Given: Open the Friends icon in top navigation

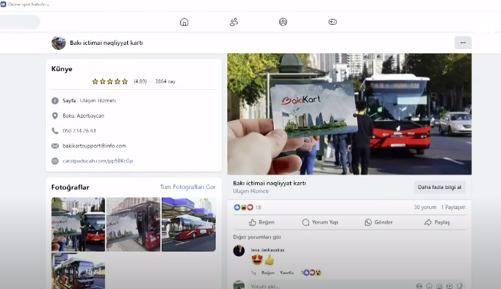Looking at the screenshot, I should (234, 22).
